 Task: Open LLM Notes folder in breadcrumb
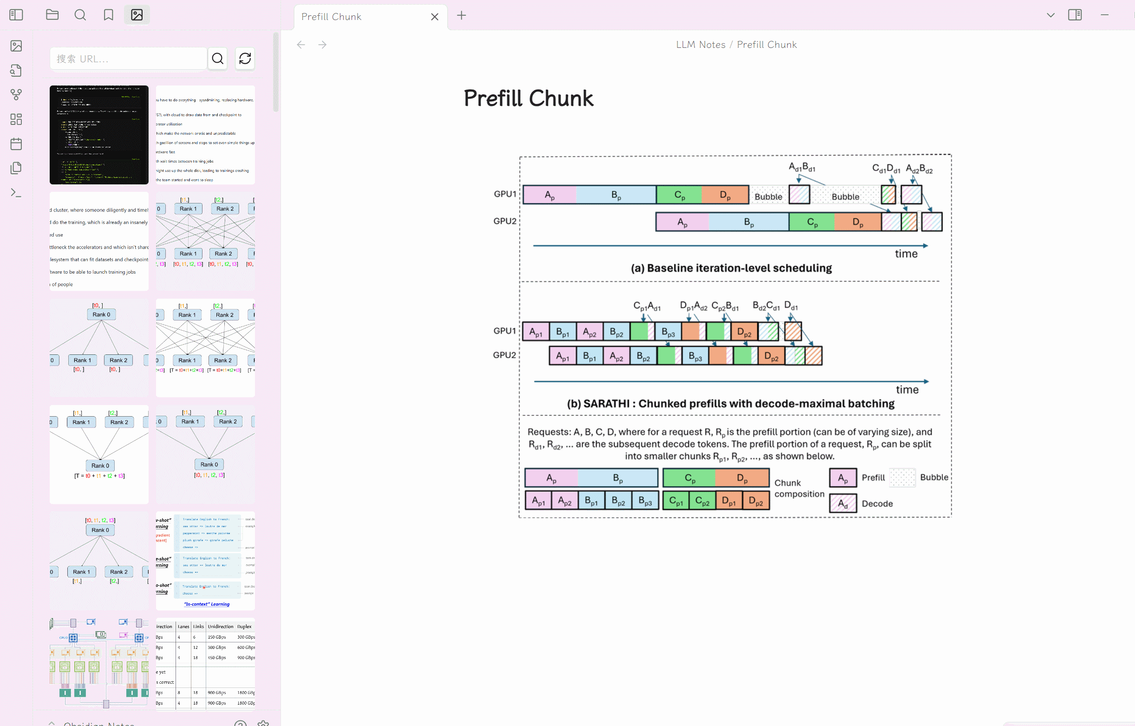[x=700, y=45]
